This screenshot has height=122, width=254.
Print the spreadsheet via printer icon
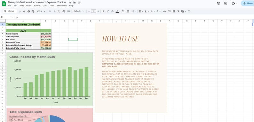29,11
